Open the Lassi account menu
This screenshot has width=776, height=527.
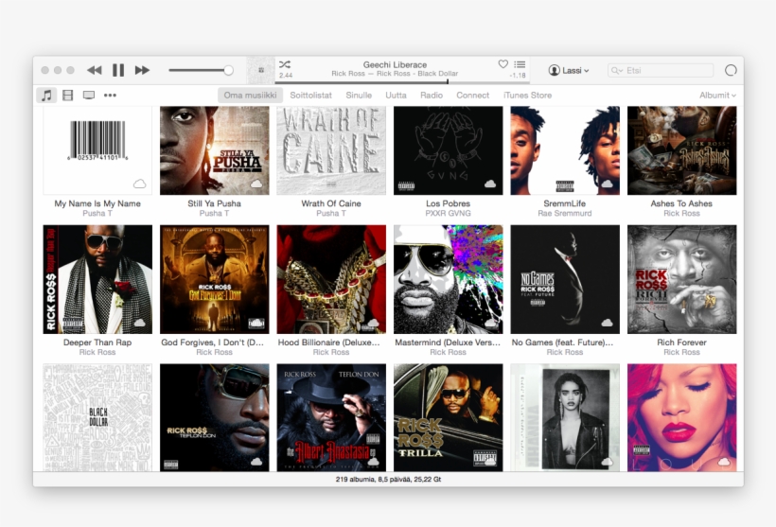[x=569, y=70]
